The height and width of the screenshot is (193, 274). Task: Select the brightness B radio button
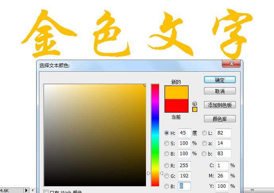coord(167,154)
